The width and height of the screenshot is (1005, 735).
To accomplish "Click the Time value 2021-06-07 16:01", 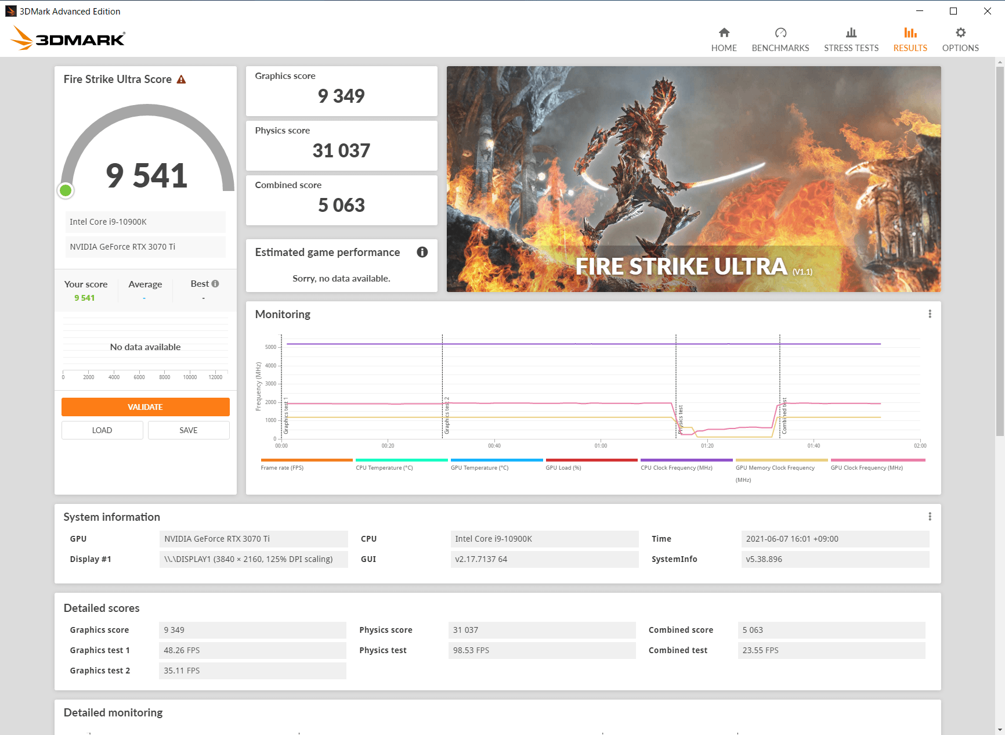I will point(836,539).
